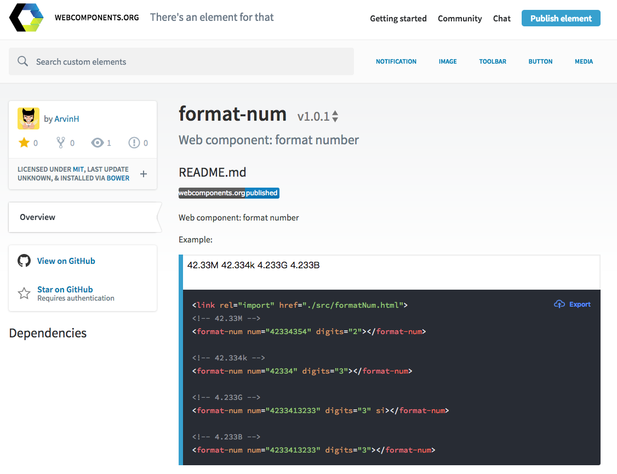
Task: Click the format-num page heading
Action: tap(232, 114)
